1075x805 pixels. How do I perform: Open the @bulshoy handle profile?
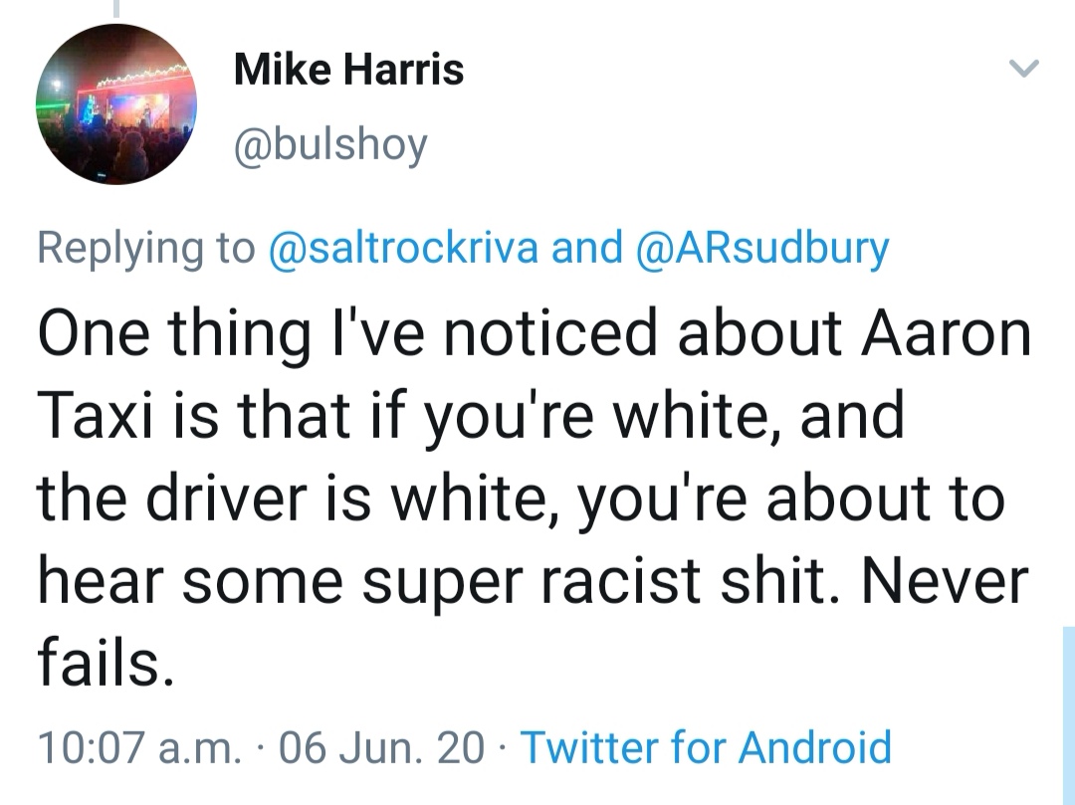[x=329, y=145]
